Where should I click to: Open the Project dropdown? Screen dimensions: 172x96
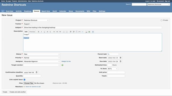[x=36, y=20]
